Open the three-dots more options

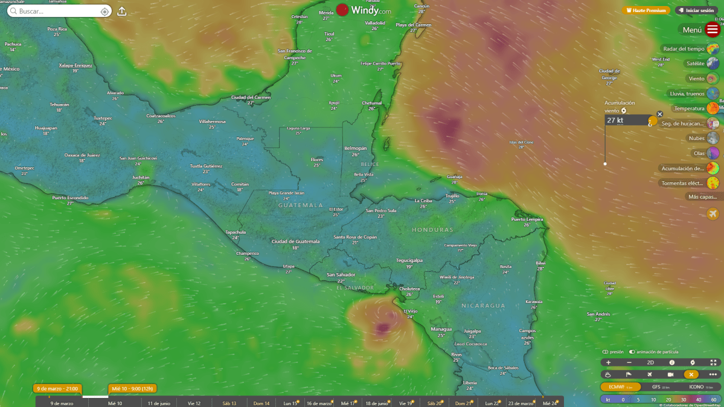(713, 374)
